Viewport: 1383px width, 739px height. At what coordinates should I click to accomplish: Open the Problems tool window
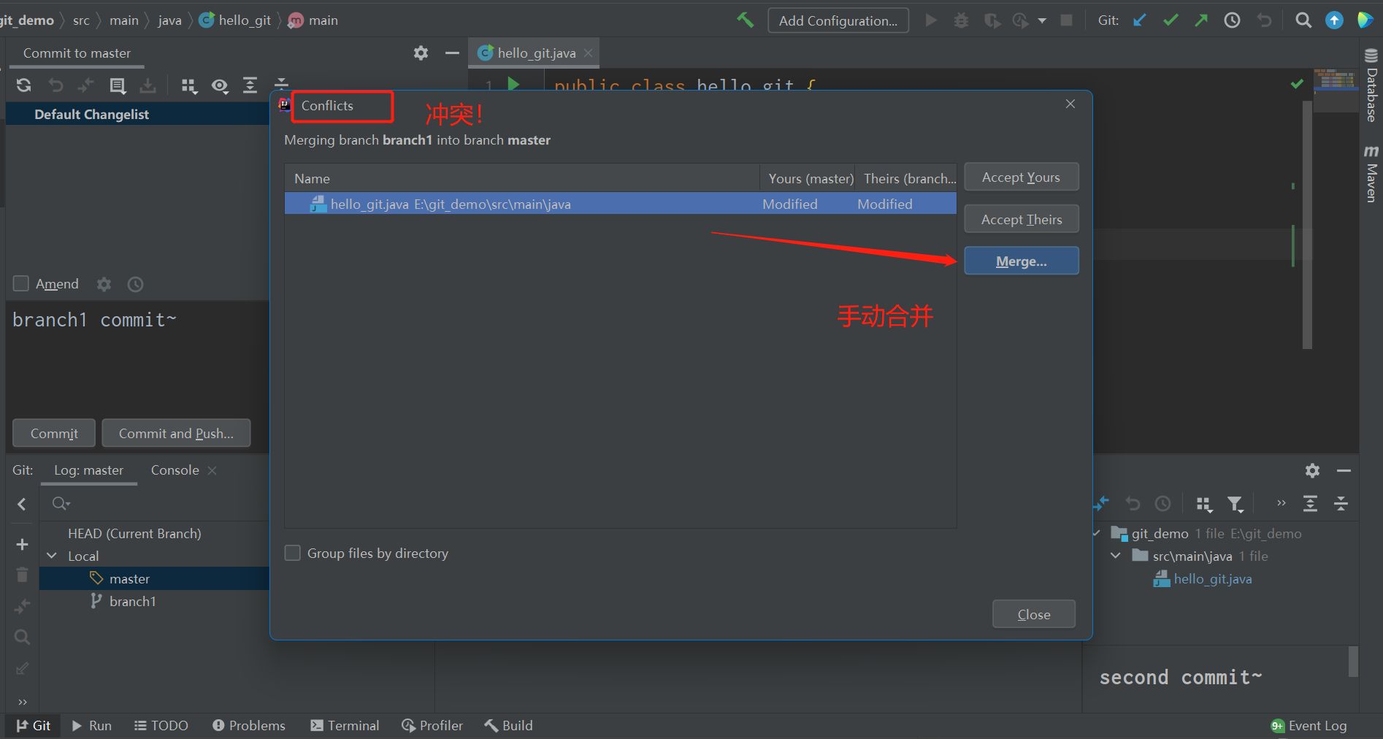click(x=249, y=725)
